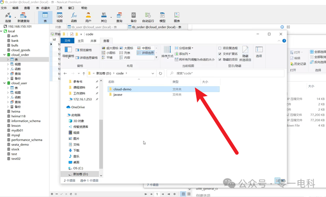Click the Explorer sidebar vertical scrollbar
The height and width of the screenshot is (197, 326).
pyautogui.click(x=101, y=144)
